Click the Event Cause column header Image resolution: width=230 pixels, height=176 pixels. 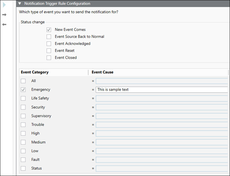102,72
